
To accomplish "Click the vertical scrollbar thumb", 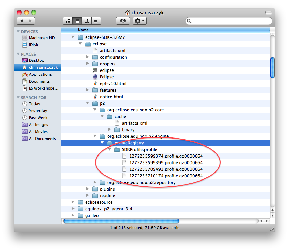I will pos(272,68).
